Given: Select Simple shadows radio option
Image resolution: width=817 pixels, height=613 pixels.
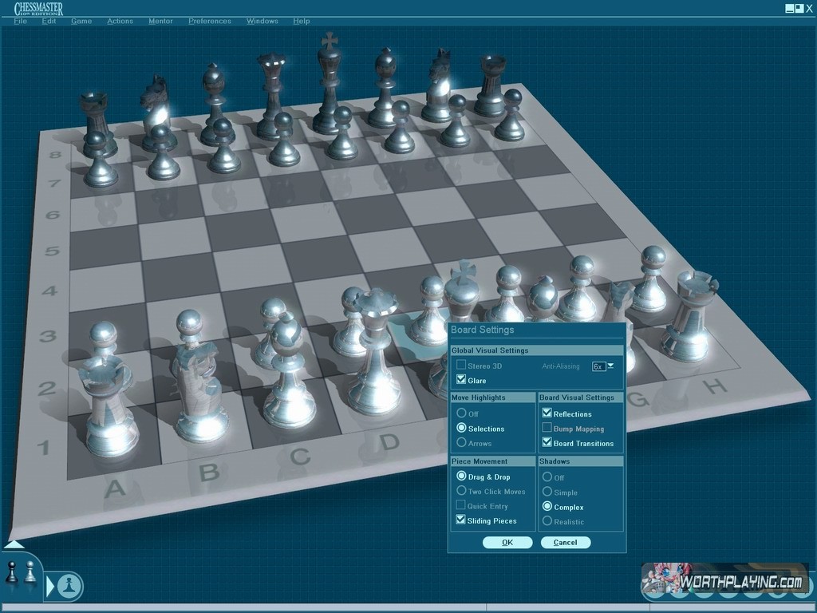Looking at the screenshot, I should coord(547,492).
